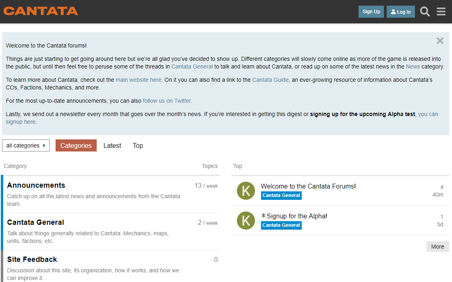Click reply count 4 on Welcome topic
Image resolution: width=452 pixels, height=282 pixels.
[x=442, y=187]
